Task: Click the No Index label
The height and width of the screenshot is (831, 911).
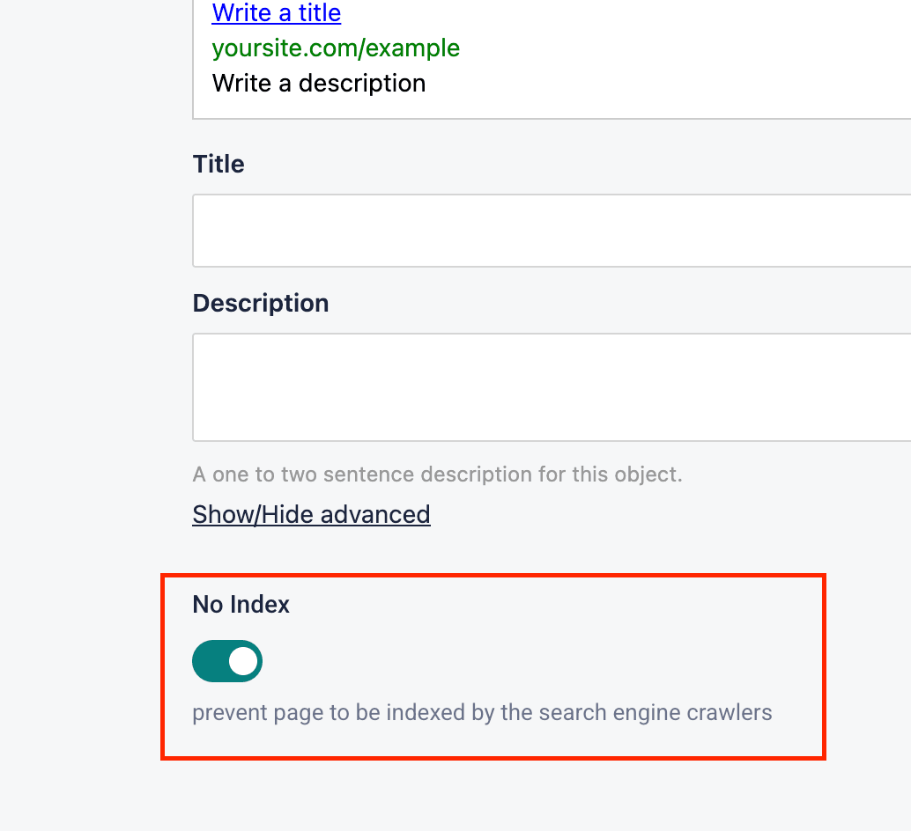Action: [x=241, y=605]
